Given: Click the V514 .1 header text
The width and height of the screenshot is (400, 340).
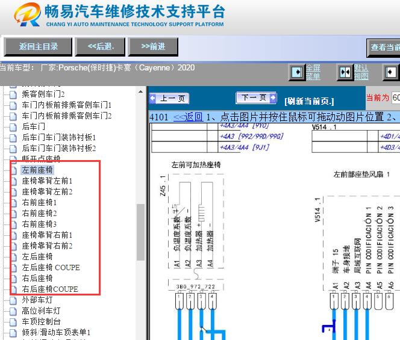Looking at the screenshot, I should pos(324,127).
